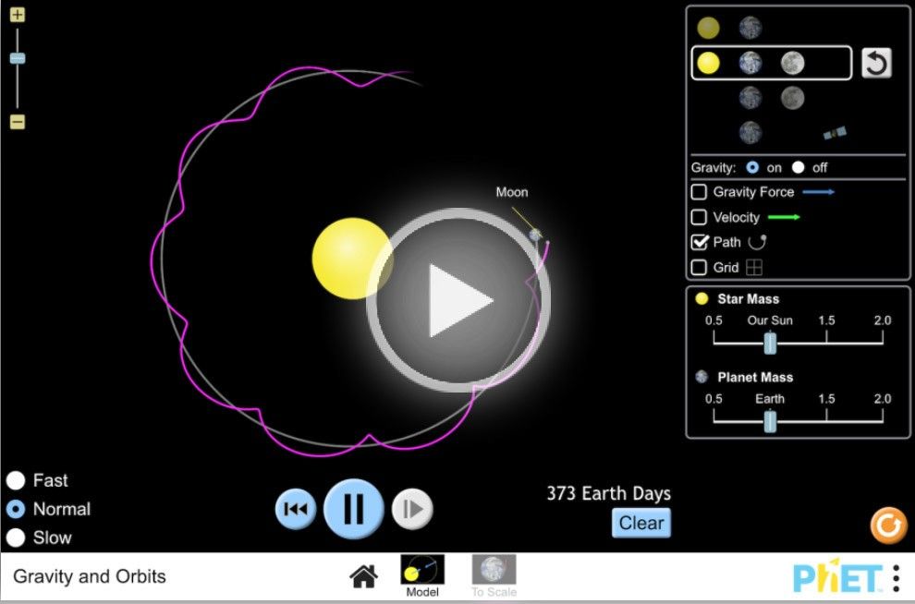This screenshot has width=915, height=604.
Task: Zoom out with the minus button
Action: click(x=16, y=121)
